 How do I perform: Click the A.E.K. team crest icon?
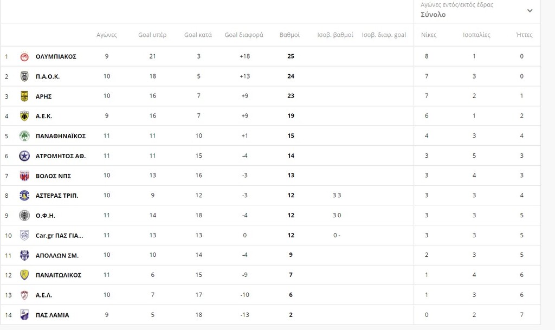pos(24,116)
